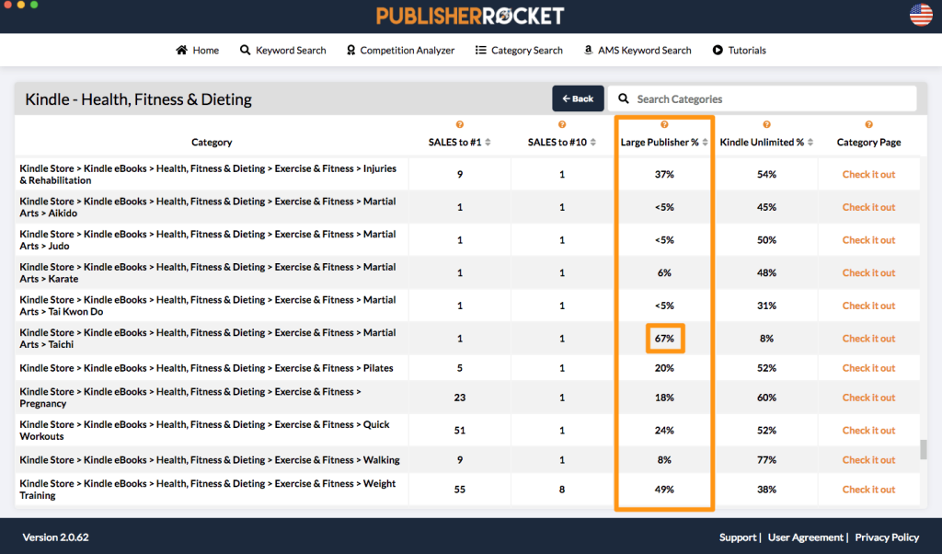Select the Pregnancy category text

point(190,398)
